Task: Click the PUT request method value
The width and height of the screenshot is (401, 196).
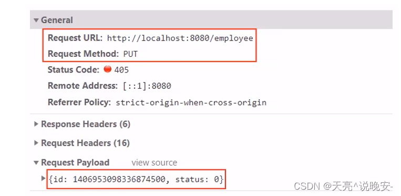Action: pos(130,54)
